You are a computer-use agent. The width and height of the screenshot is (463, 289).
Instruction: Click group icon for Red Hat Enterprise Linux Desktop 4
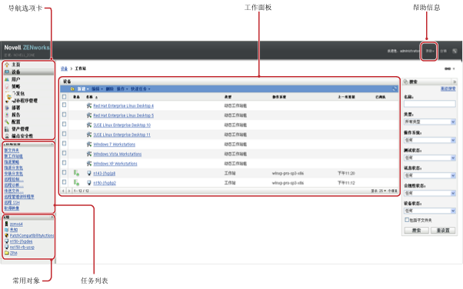click(89, 105)
